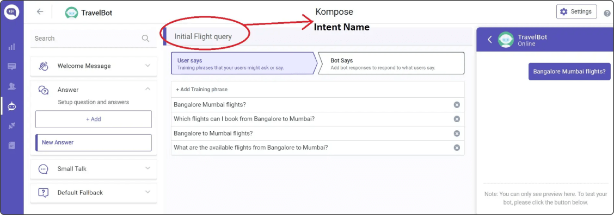
Task: Open the integrations plug sidebar icon
Action: pos(12,126)
